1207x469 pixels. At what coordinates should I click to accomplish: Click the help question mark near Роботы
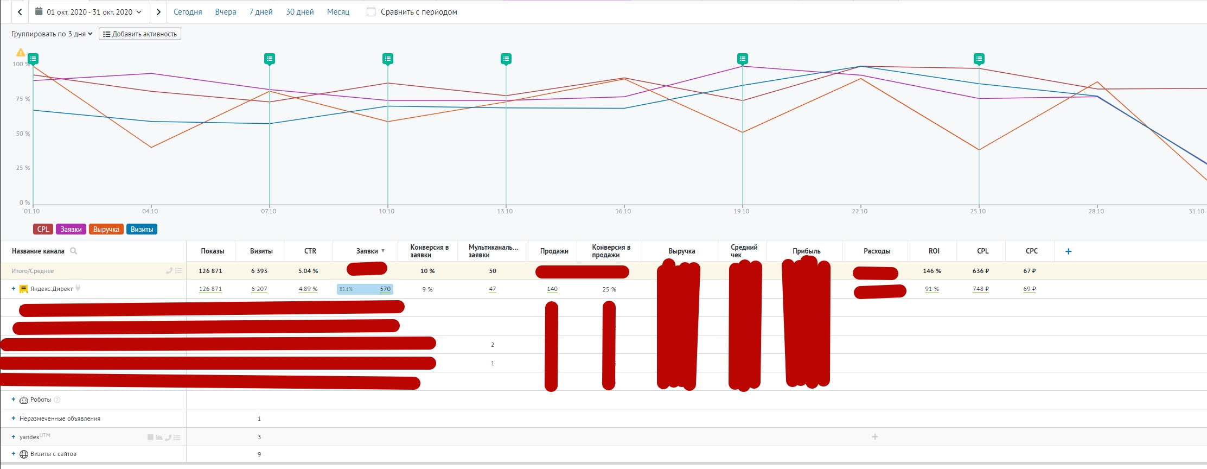57,400
